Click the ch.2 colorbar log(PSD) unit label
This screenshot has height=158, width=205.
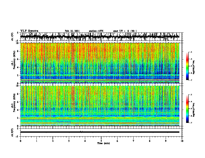[x=194, y=110]
